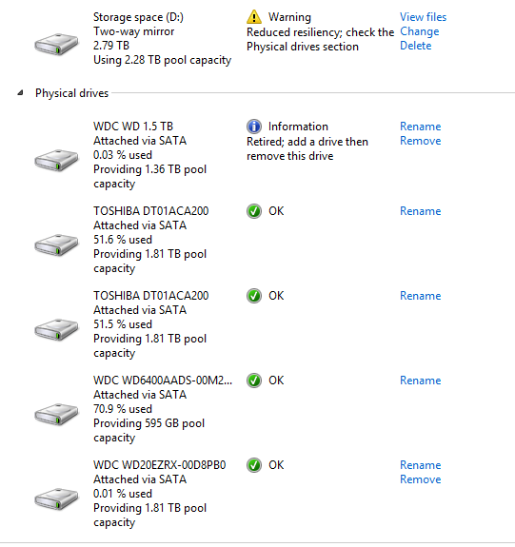Click 'Reduced resiliency; check the' message
The width and height of the screenshot is (515, 547).
coord(320,32)
